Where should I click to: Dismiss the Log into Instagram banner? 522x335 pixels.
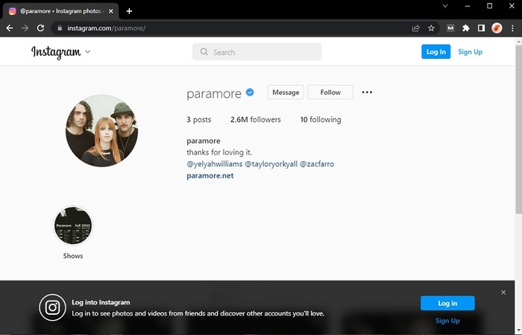[x=503, y=292]
